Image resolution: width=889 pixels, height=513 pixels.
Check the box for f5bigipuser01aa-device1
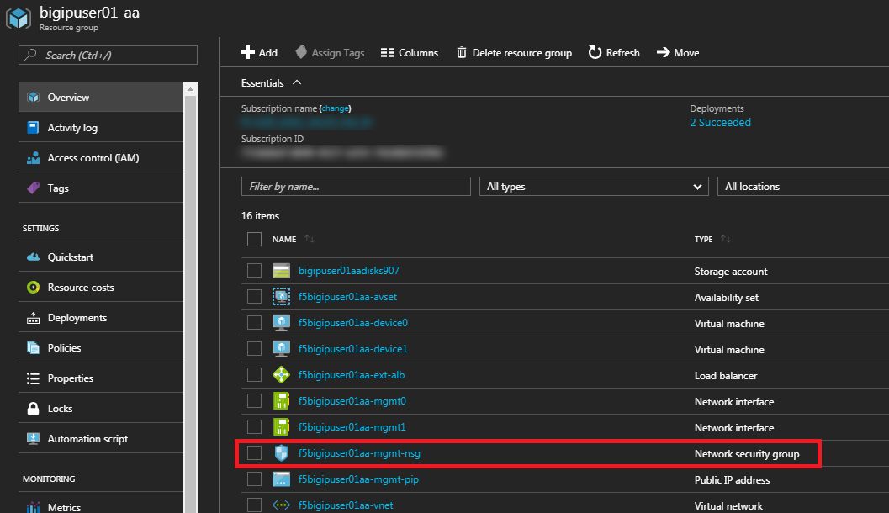coord(254,349)
